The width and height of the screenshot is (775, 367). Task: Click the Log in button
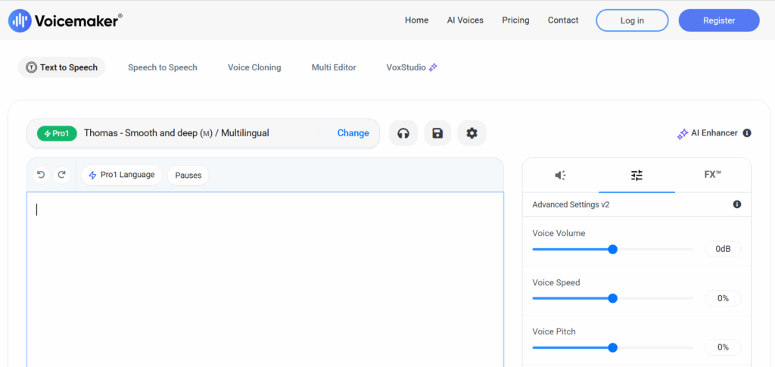tap(632, 20)
